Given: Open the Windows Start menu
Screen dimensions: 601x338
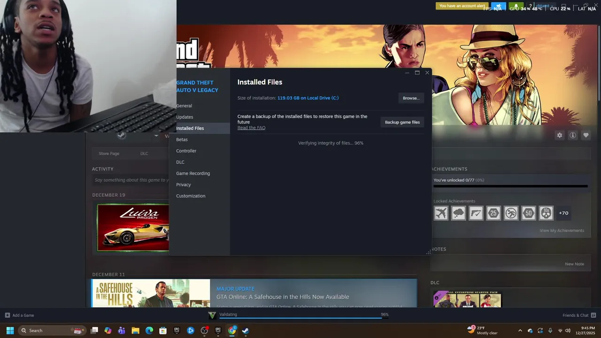Looking at the screenshot, I should click(x=10, y=330).
